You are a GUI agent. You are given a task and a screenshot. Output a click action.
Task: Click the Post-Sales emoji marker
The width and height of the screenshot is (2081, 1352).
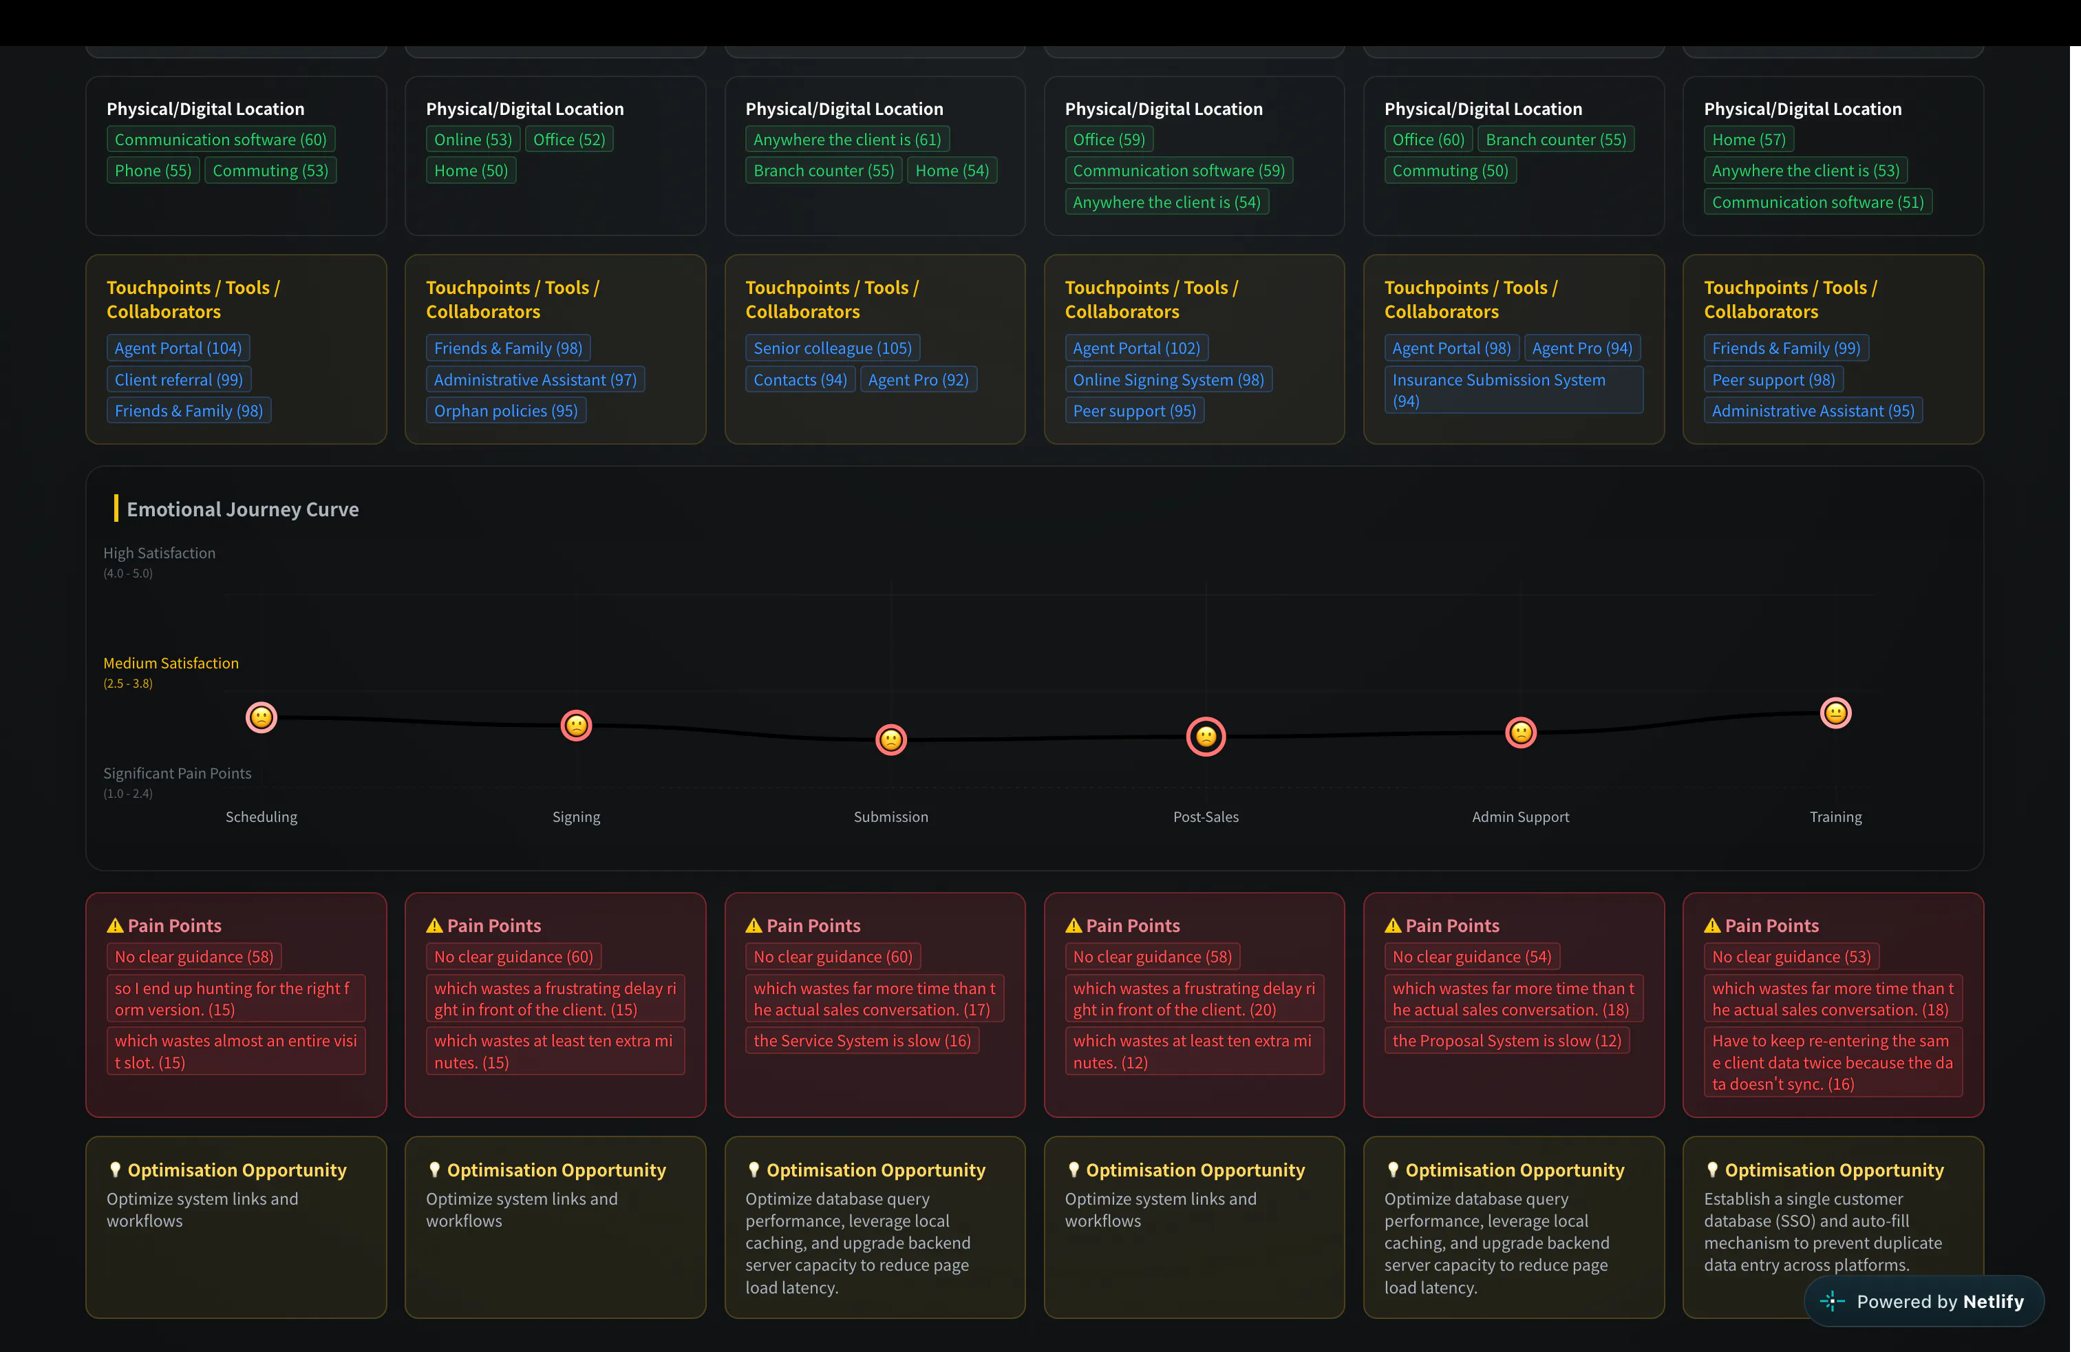coord(1206,737)
